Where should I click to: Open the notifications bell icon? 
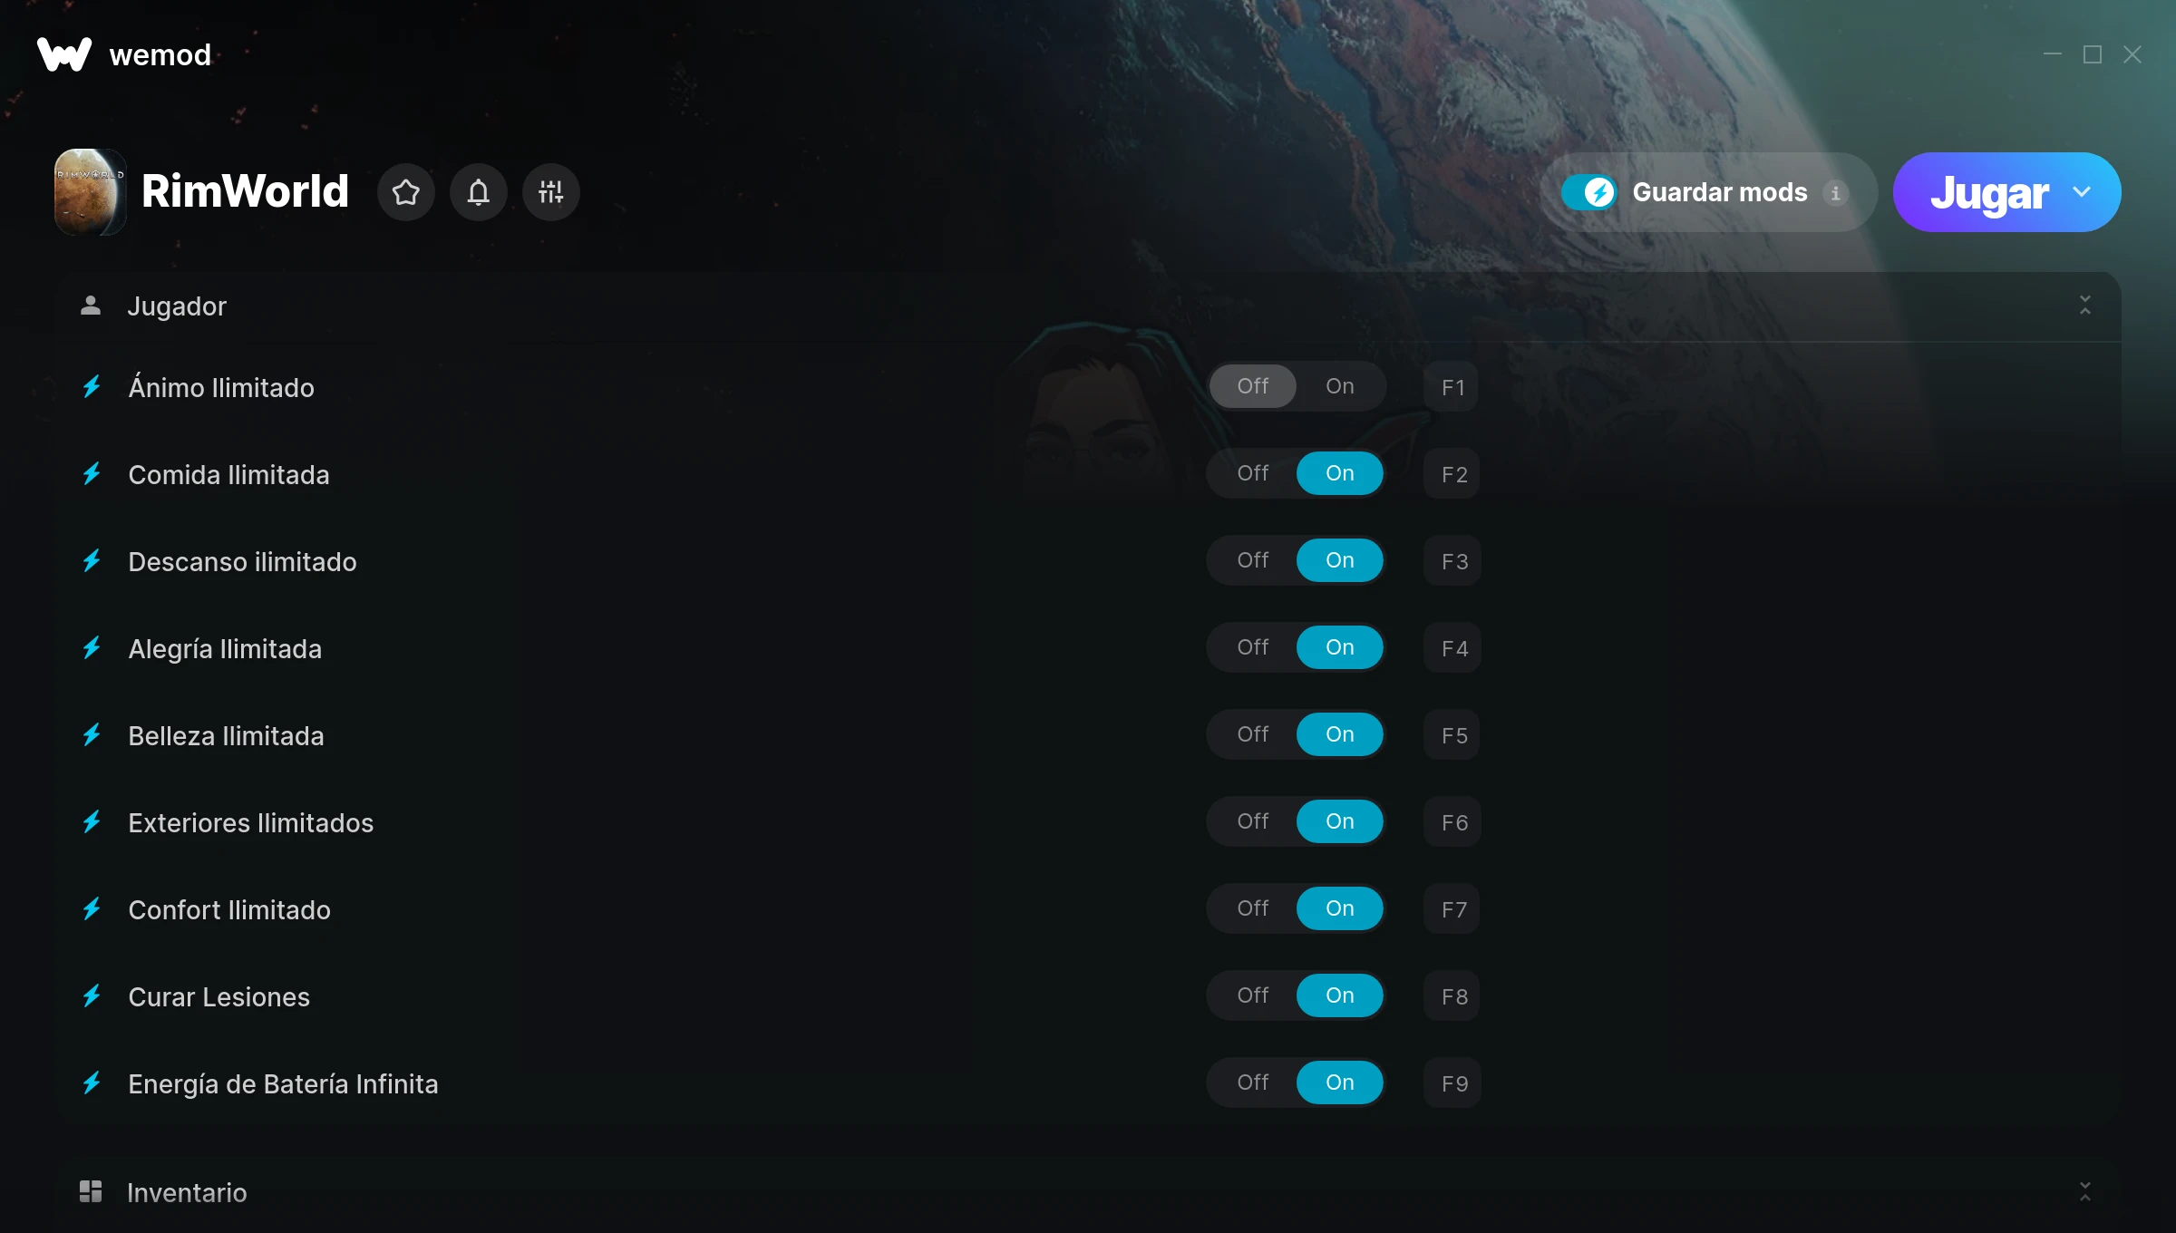point(479,192)
